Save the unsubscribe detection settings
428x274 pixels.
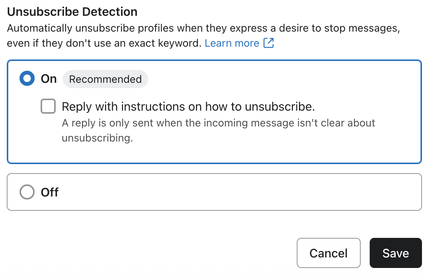(395, 253)
